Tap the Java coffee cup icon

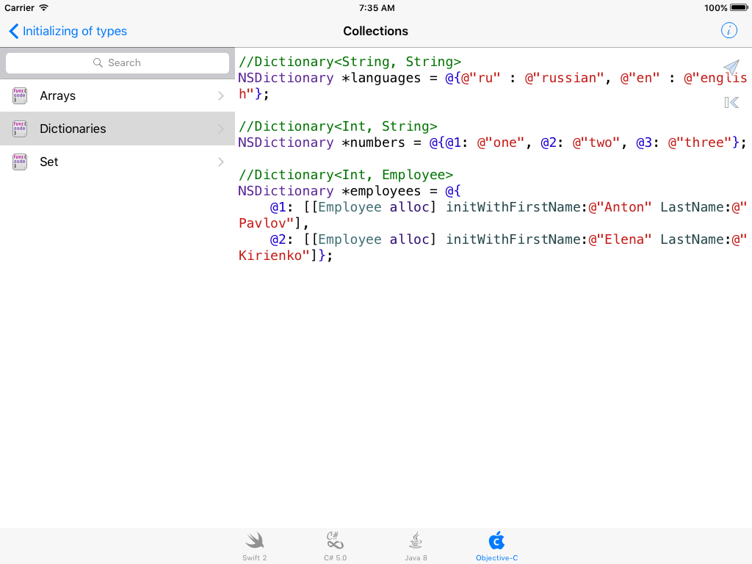(416, 541)
